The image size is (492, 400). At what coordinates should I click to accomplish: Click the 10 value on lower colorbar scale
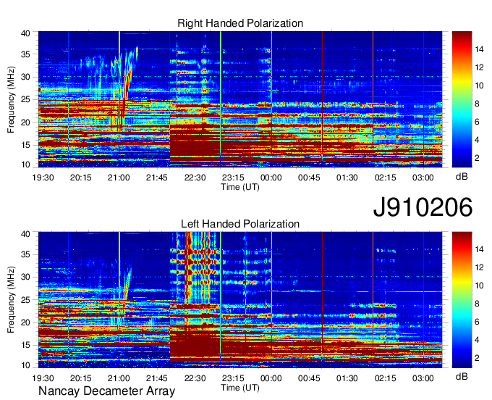479,286
